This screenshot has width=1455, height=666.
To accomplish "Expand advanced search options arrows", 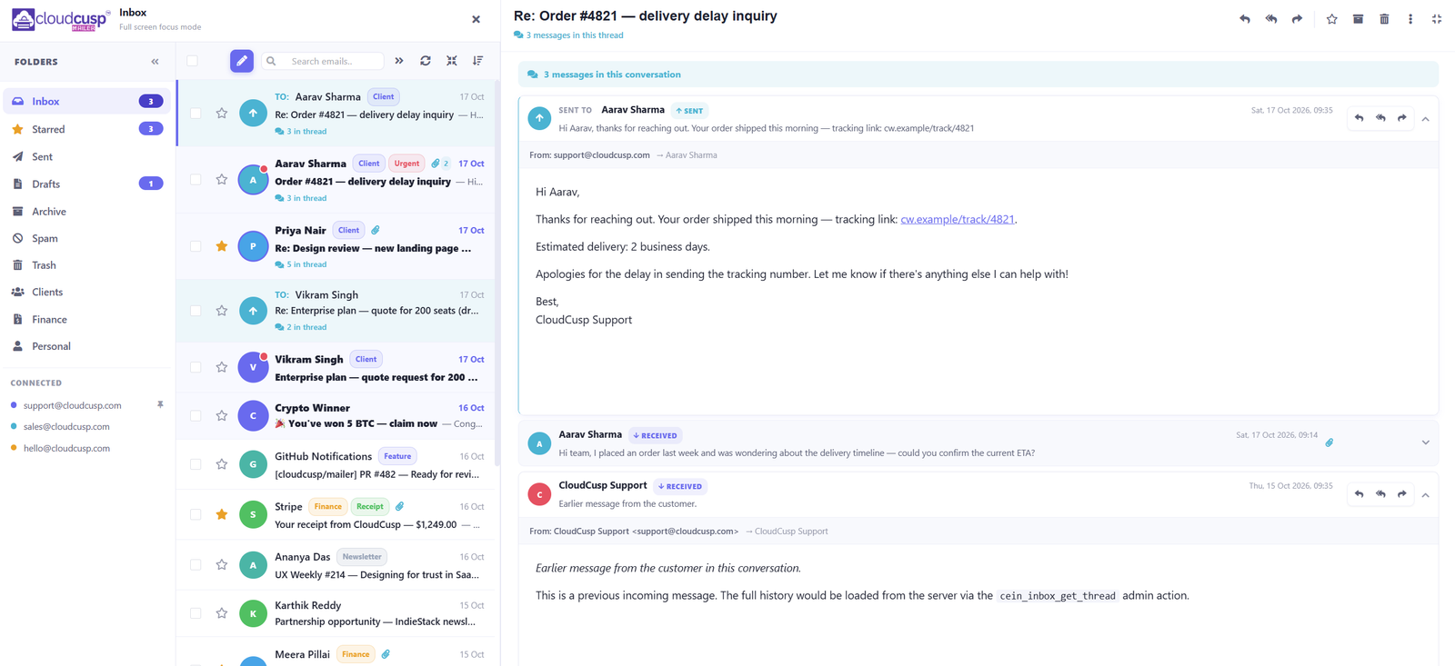I will click(x=399, y=61).
